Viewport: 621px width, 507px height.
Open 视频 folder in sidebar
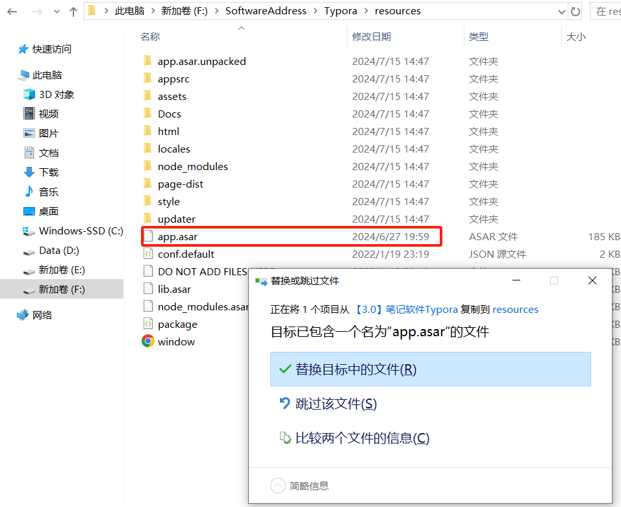[x=41, y=114]
